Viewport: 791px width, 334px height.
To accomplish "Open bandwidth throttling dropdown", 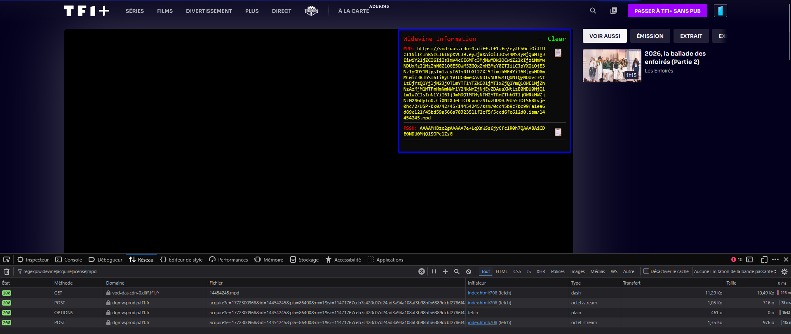I will [x=735, y=271].
